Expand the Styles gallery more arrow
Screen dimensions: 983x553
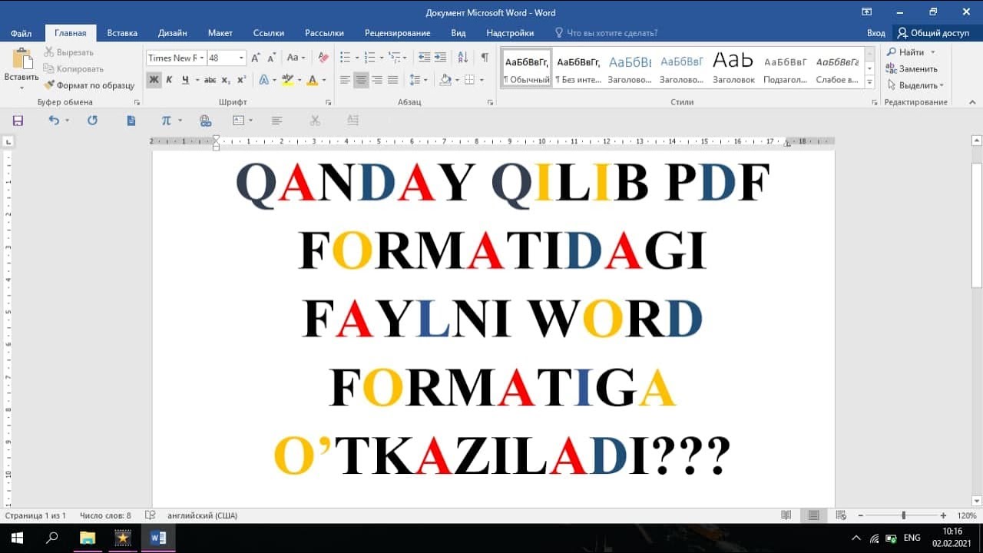[870, 81]
